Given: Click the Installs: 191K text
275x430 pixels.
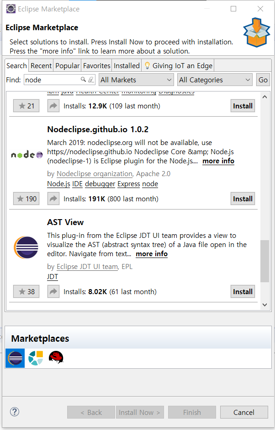Looking at the screenshot, I should point(111,199).
